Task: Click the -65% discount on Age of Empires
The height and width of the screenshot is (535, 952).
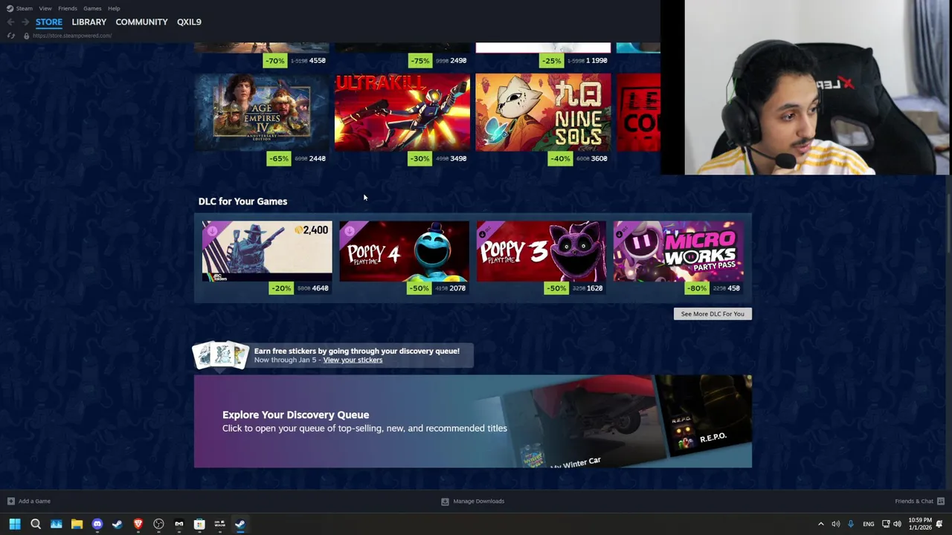Action: (279, 158)
